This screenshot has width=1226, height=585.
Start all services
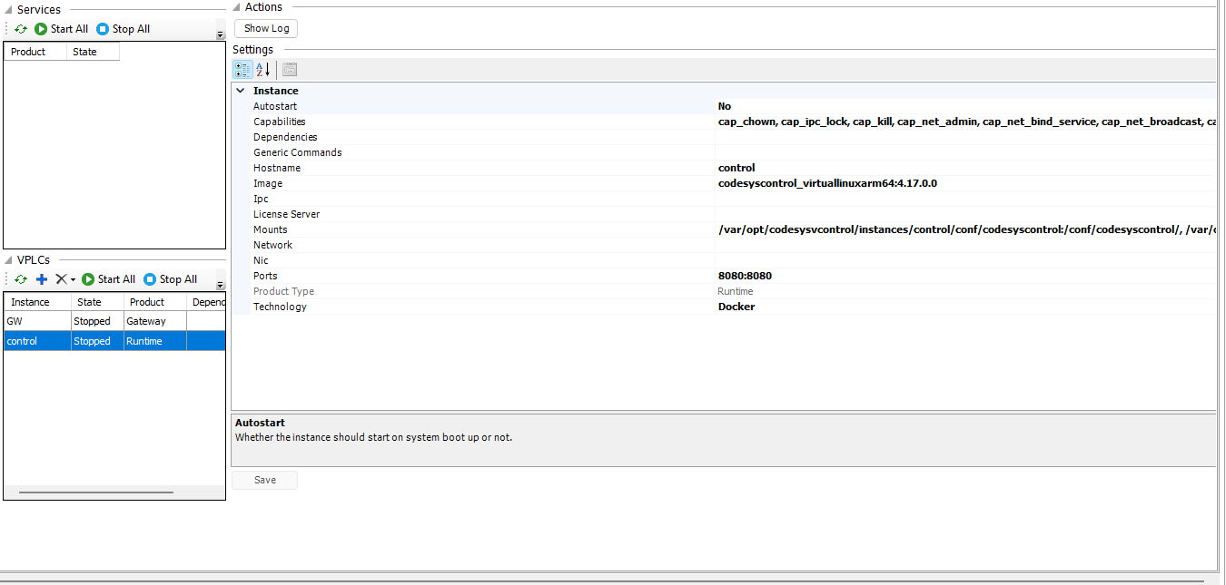[x=62, y=29]
